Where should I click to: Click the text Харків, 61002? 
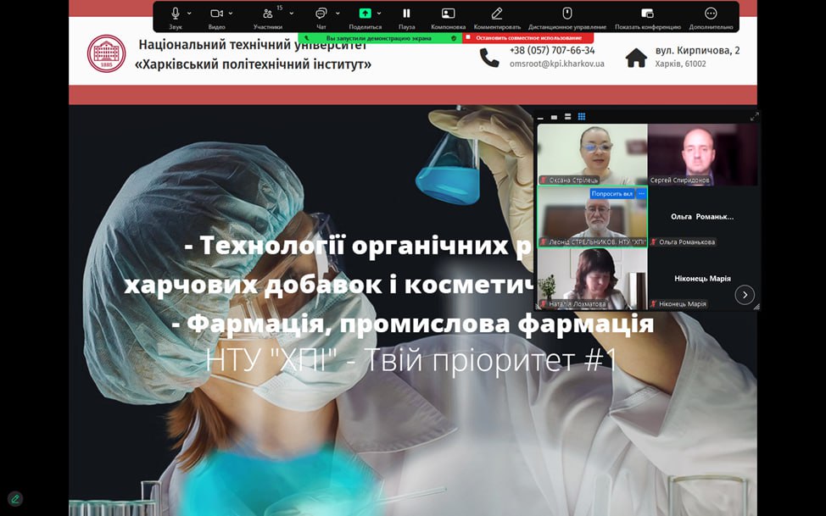(x=681, y=64)
